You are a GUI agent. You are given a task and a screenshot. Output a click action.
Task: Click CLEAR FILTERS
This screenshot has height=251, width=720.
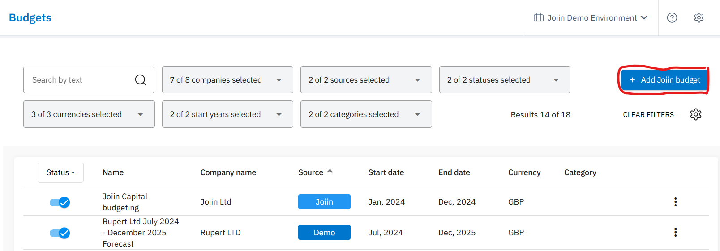click(x=648, y=115)
